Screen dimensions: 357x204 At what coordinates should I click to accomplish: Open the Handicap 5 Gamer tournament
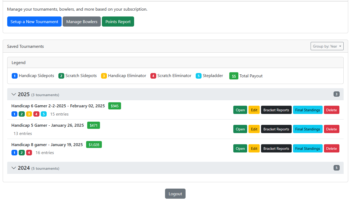tap(240, 129)
